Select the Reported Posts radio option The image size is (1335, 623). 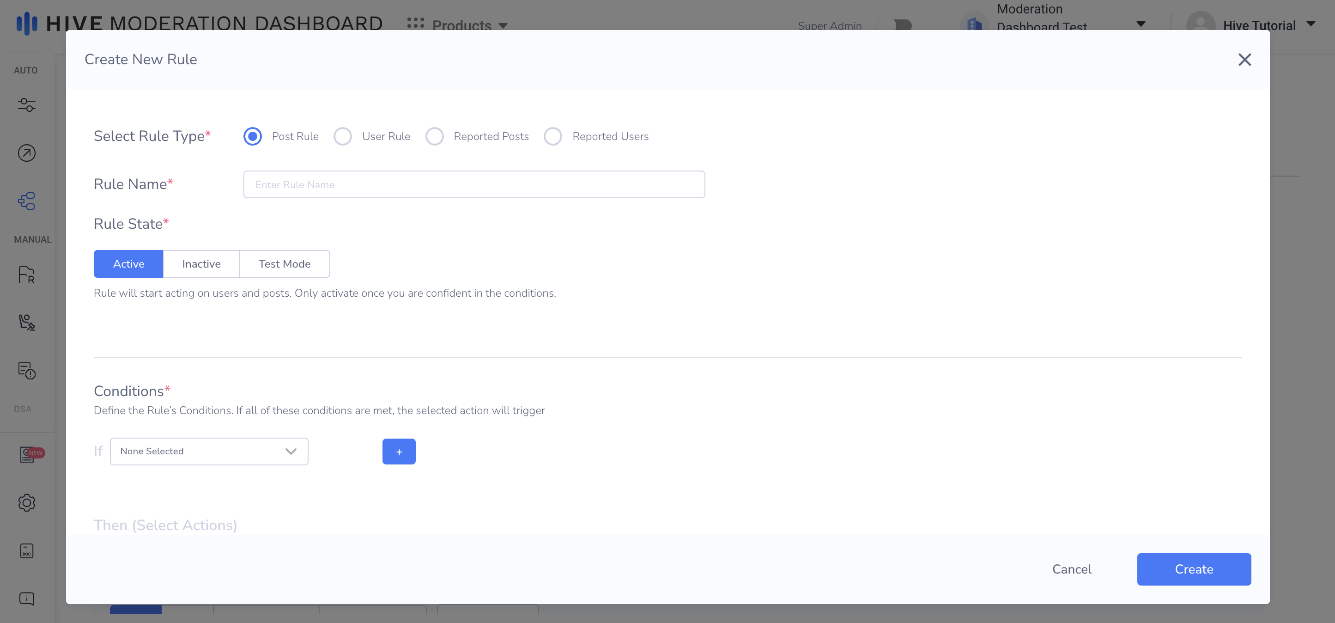[x=434, y=136]
